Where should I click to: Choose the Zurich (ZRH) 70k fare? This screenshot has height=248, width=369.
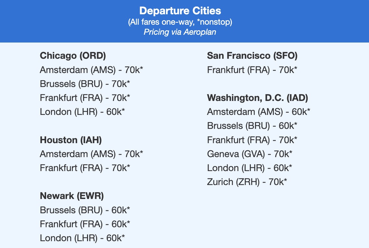click(247, 182)
